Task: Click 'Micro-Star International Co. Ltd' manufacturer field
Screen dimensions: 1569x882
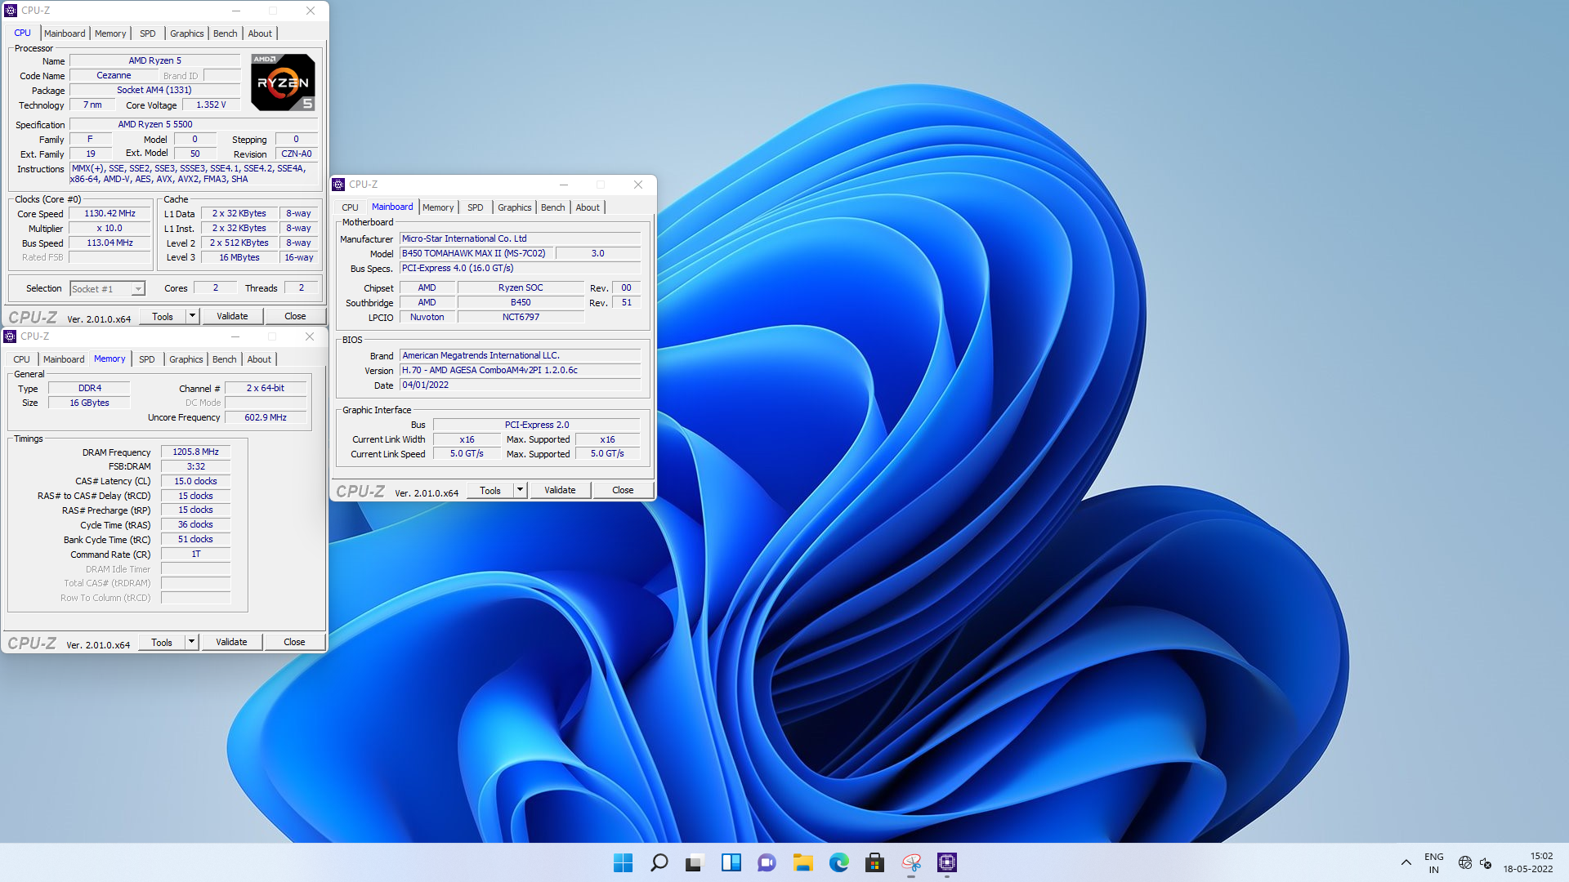Action: click(x=520, y=239)
